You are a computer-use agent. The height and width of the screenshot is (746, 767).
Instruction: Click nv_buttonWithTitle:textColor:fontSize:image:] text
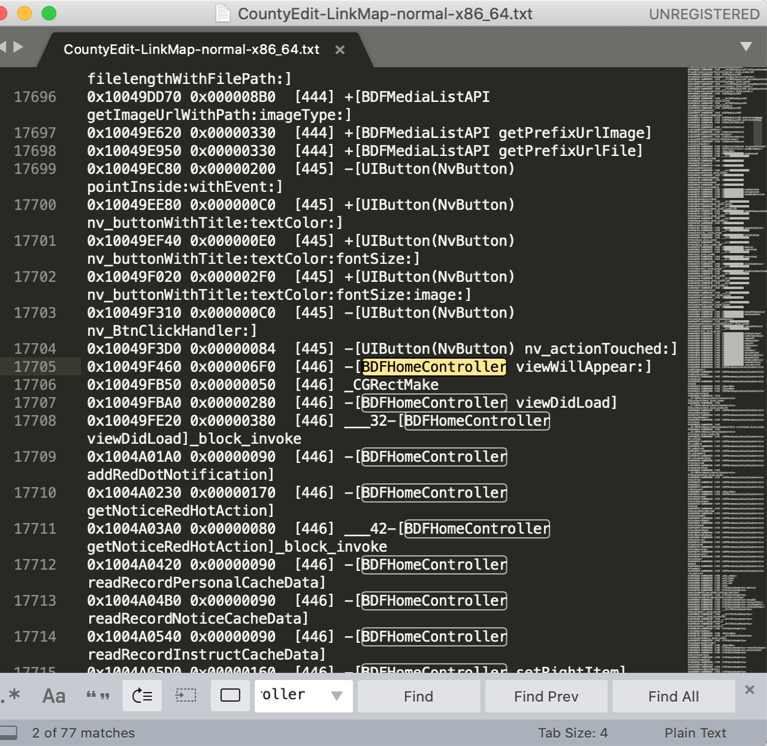[279, 295]
